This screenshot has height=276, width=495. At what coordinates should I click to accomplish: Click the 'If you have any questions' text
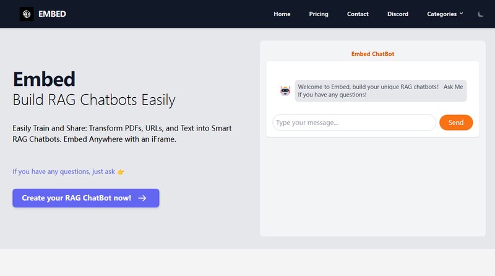coord(63,171)
